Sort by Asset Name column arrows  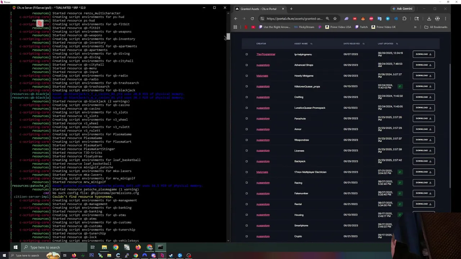311,44
